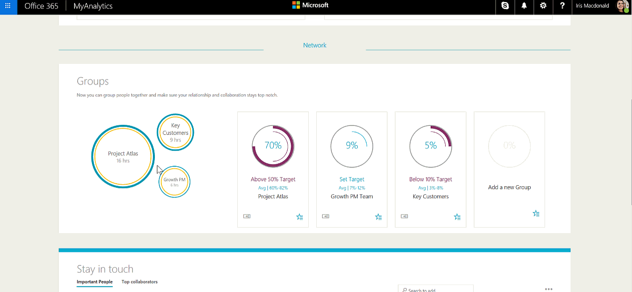Image resolution: width=632 pixels, height=292 pixels.
Task: Select the Key Customers bubble
Action: (175, 132)
